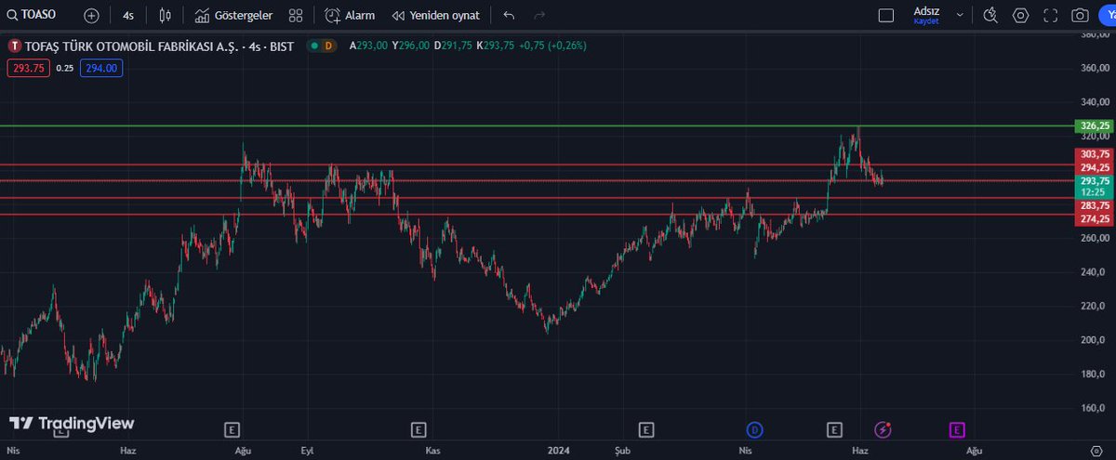Open time axis settings gear icon
Screen dimensions: 1116x460
tap(1095, 450)
